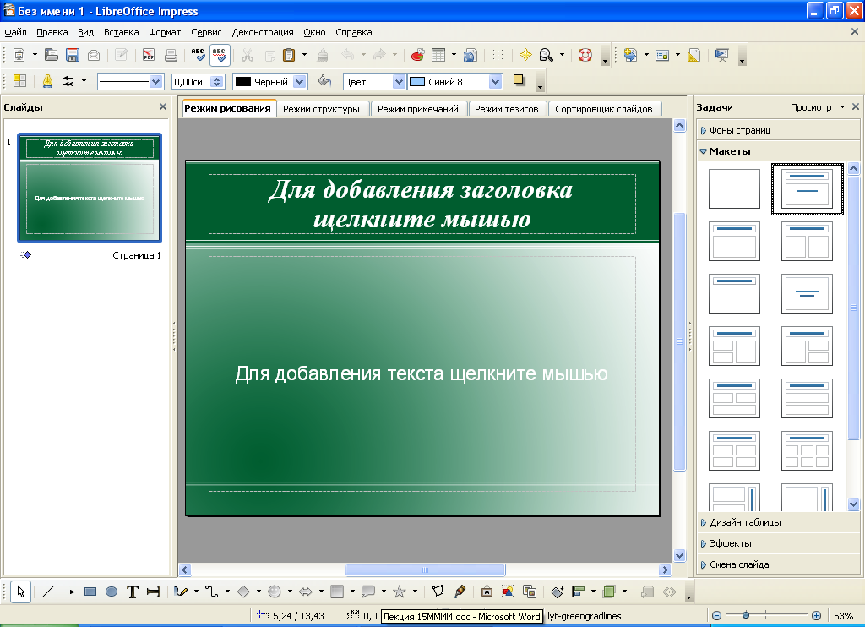Insert a chart with the chart icon
The width and height of the screenshot is (865, 627).
417,55
